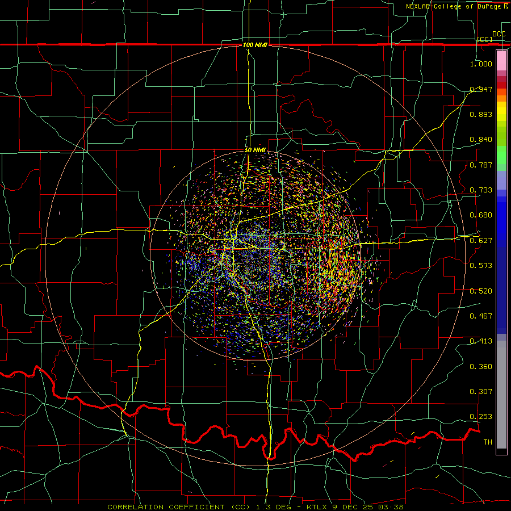Select the 0.733 scale value
Image resolution: width=511 pixels, height=511 pixels.
(x=481, y=190)
